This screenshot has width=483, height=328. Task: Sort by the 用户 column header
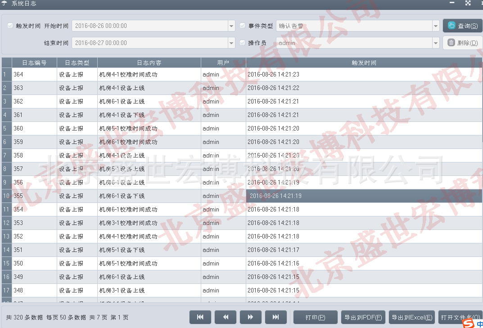pyautogui.click(x=223, y=63)
